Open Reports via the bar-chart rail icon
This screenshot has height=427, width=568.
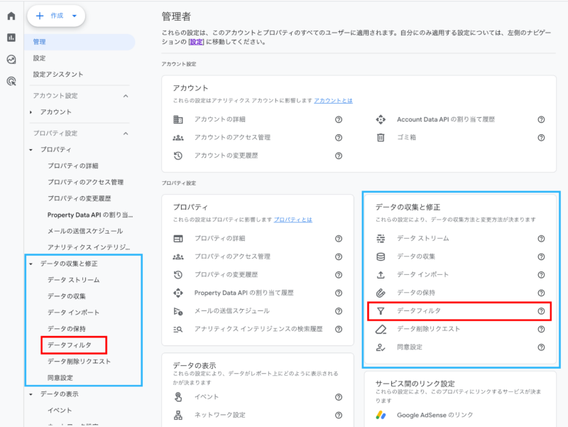(x=11, y=37)
